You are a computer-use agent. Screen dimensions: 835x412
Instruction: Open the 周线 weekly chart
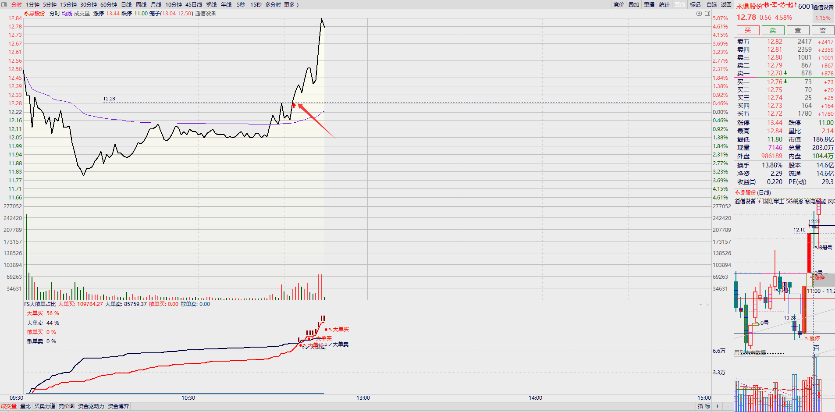pyautogui.click(x=141, y=4)
